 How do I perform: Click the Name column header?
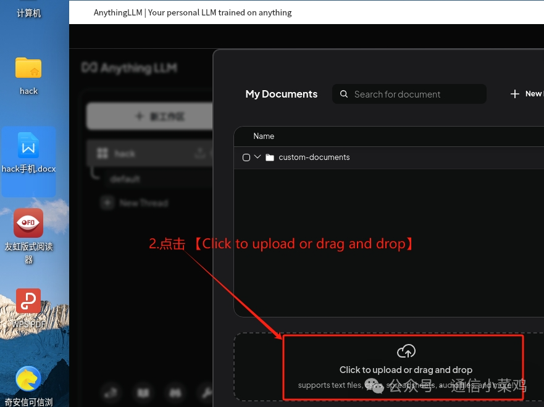point(264,136)
